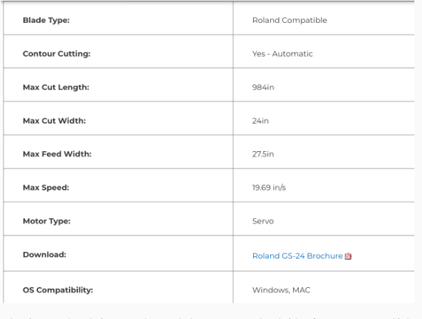Viewport: 422px width, 319px height.
Task: Select the 'Max Speed:' label
Action: point(46,188)
